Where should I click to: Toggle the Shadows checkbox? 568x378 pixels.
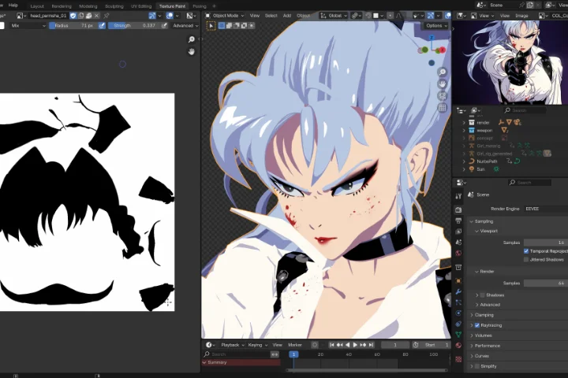click(483, 295)
